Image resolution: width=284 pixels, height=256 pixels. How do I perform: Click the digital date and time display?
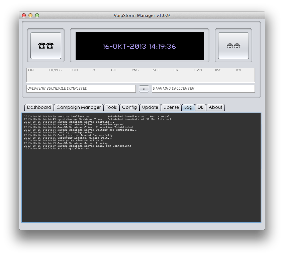[x=139, y=46]
